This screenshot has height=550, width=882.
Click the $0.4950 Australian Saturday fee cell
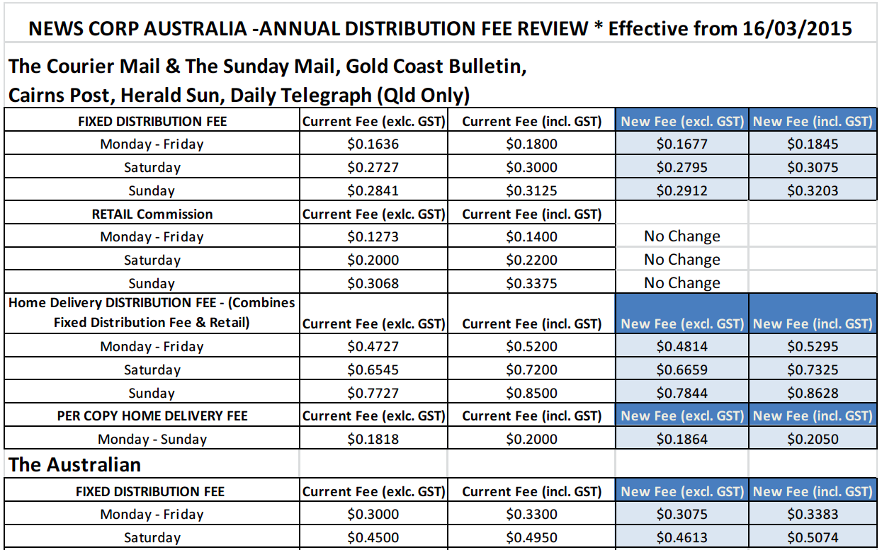[x=531, y=537]
